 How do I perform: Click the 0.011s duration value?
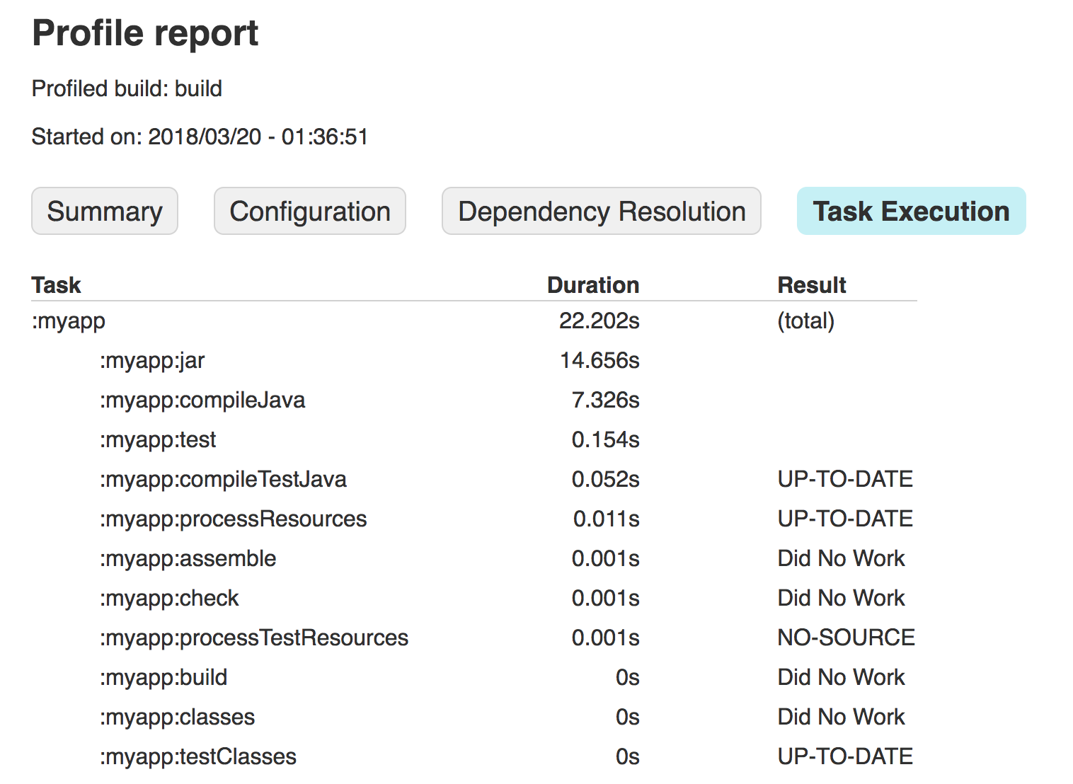coord(607,519)
